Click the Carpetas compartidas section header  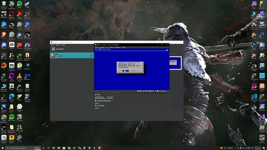(104, 101)
